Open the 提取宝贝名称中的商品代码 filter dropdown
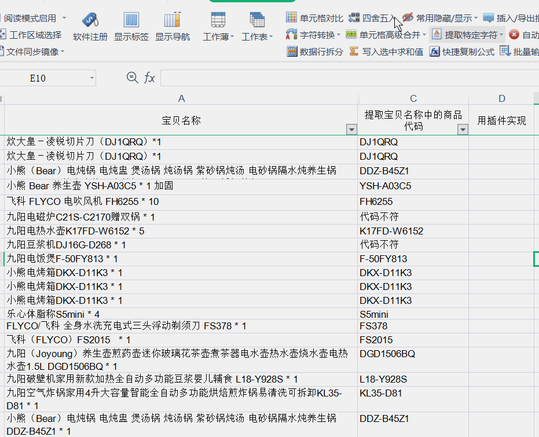Viewport: 539px width, 437px height. coord(463,130)
